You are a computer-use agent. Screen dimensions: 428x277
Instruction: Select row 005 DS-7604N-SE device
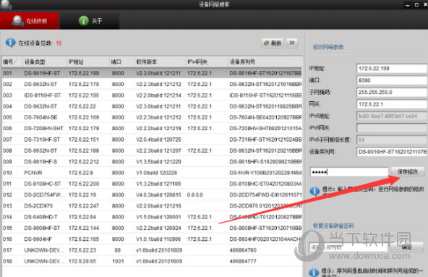[x=152, y=117]
